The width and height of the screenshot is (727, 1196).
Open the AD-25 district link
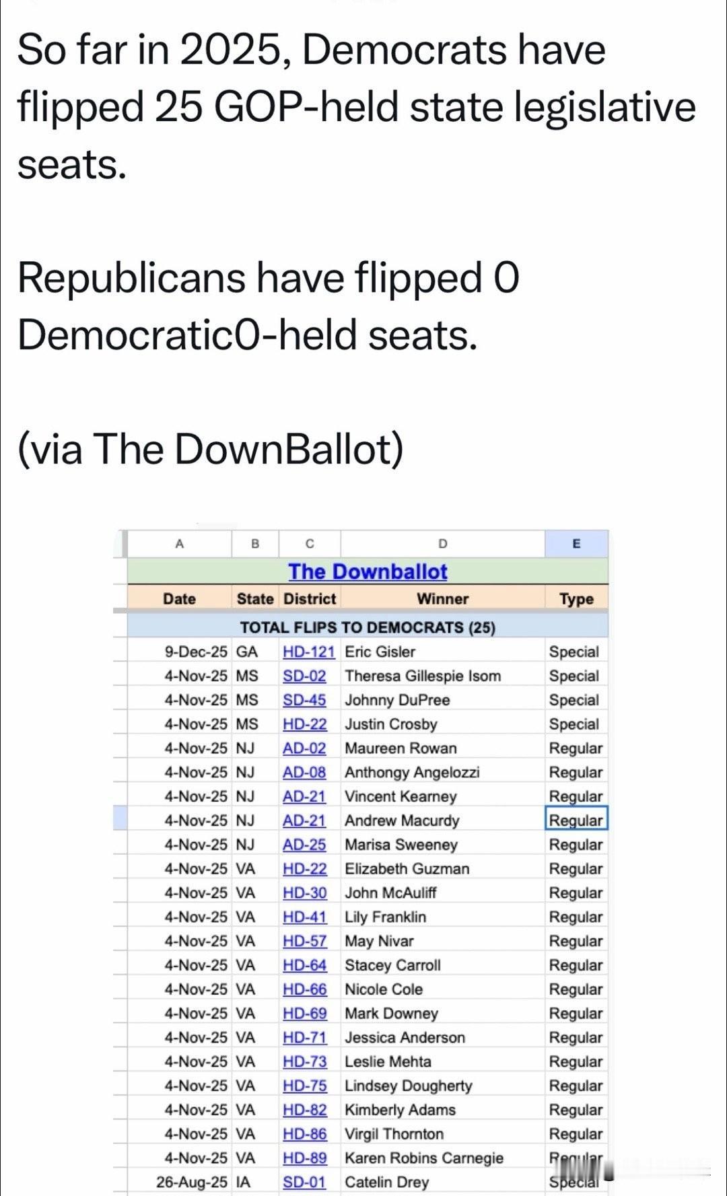[x=304, y=845]
